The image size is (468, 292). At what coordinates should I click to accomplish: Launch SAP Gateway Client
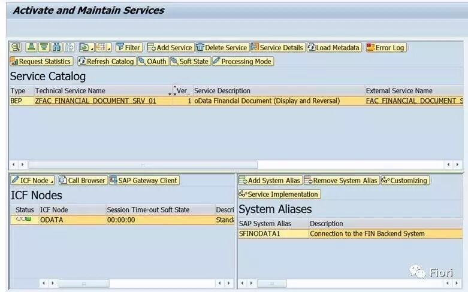pyautogui.click(x=144, y=180)
